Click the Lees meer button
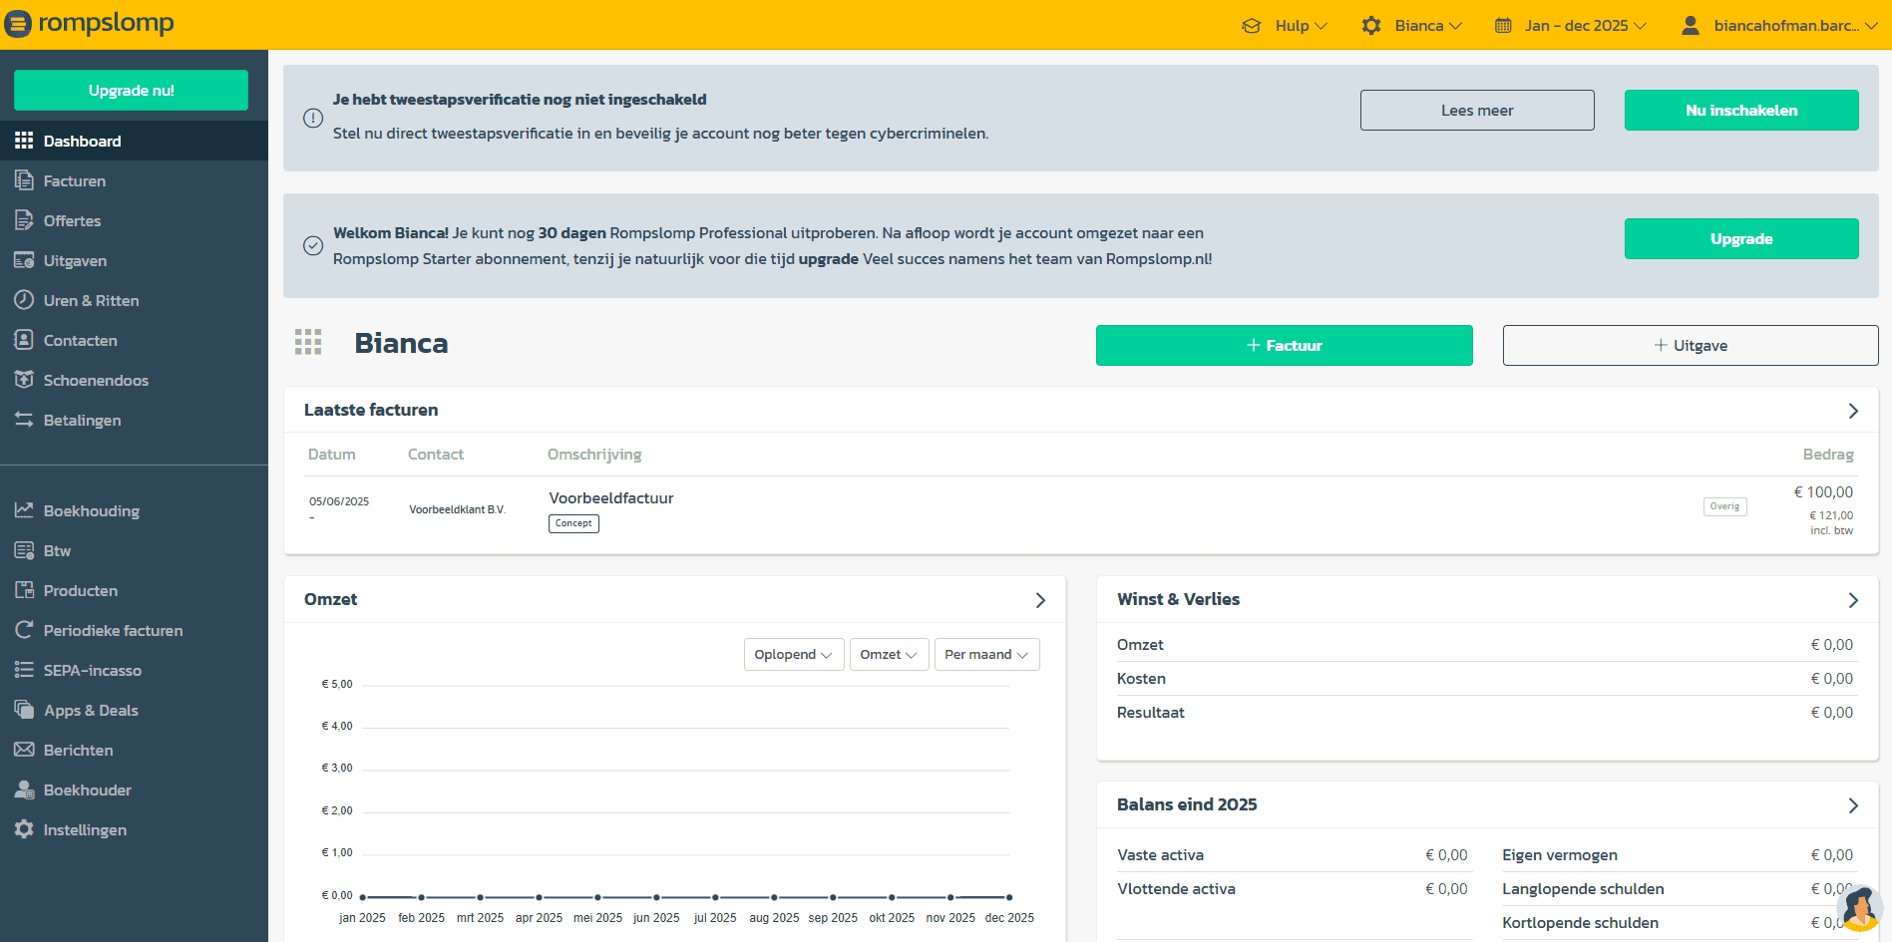Viewport: 1892px width, 942px height. pyautogui.click(x=1477, y=110)
